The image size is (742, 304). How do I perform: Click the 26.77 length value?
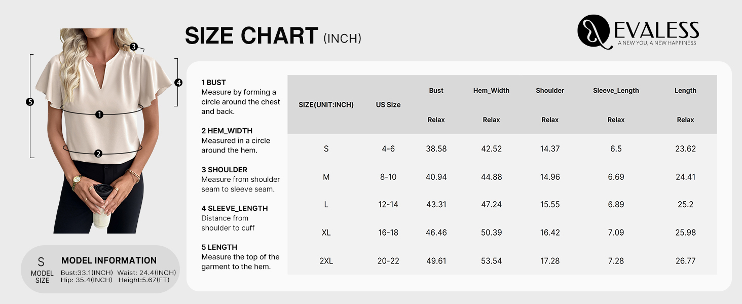coord(685,261)
